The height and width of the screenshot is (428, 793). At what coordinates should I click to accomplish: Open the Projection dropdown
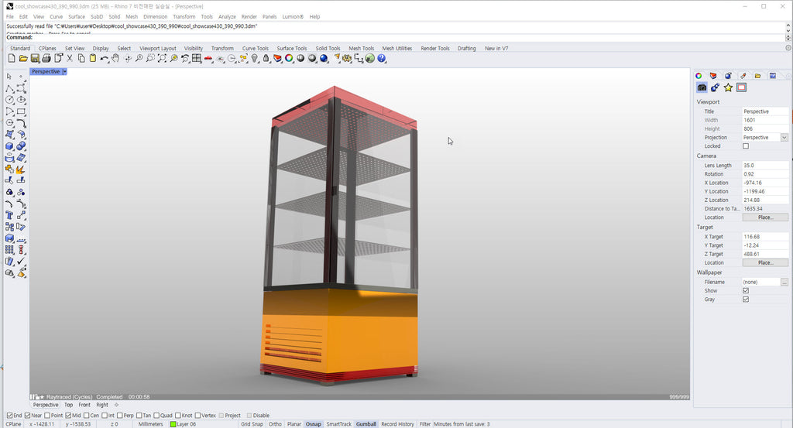[784, 138]
